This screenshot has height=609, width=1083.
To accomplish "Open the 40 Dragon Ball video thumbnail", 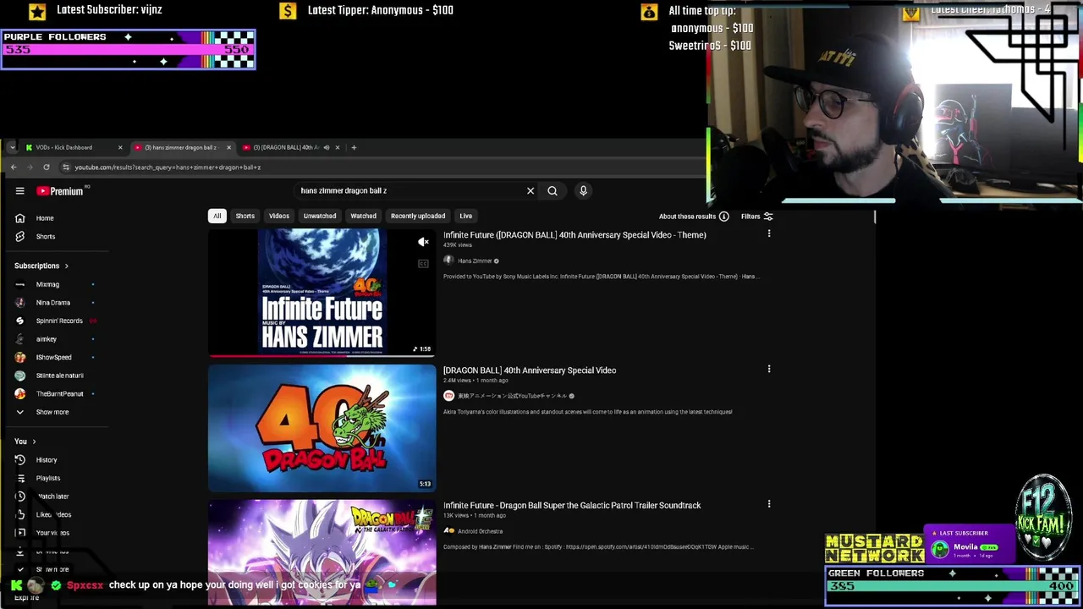I will click(322, 428).
